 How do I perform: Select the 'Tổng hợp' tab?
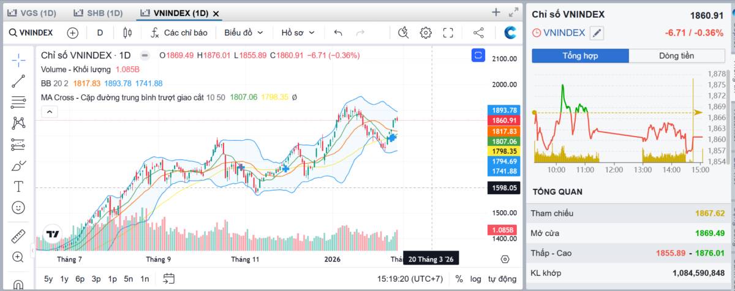[580, 56]
